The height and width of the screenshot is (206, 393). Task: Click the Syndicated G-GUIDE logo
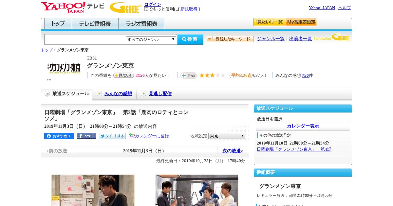coord(331,38)
